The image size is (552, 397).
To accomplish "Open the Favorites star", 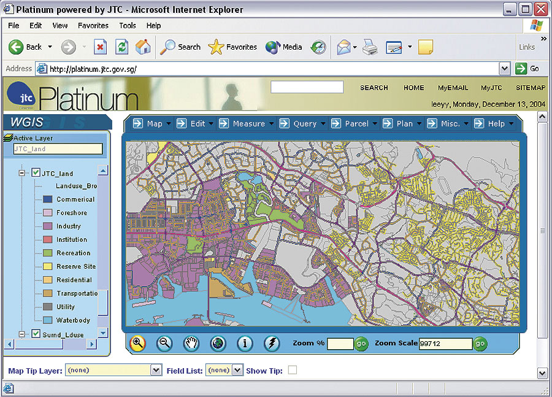I will (216, 47).
